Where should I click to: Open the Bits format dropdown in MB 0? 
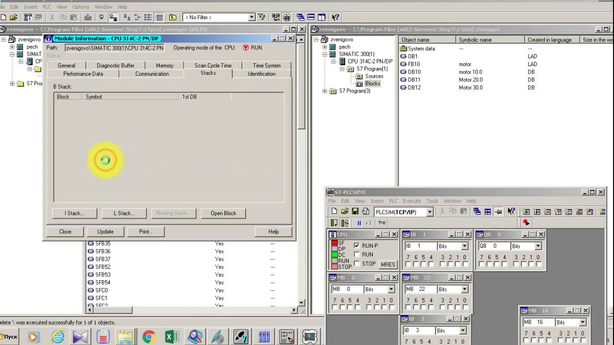coord(391,289)
